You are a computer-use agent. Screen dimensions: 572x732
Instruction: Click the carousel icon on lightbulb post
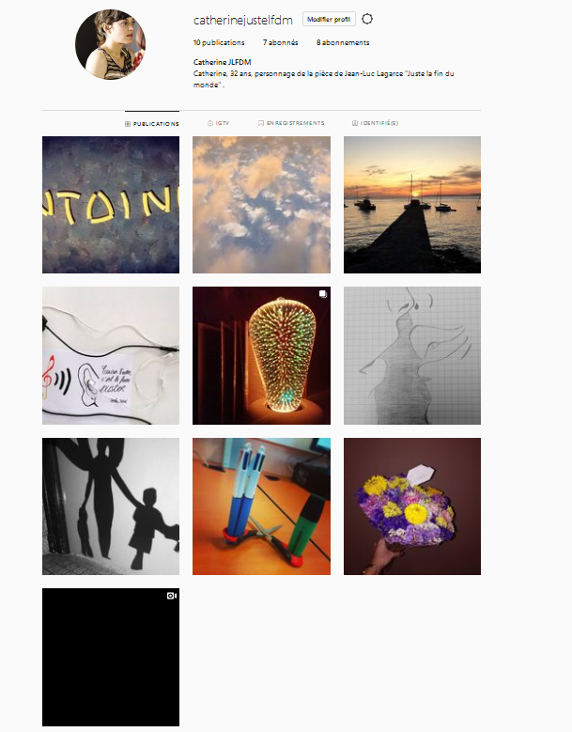323,294
